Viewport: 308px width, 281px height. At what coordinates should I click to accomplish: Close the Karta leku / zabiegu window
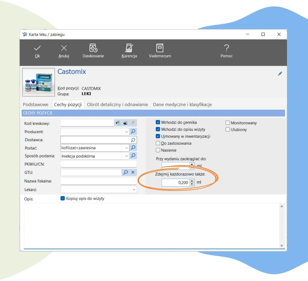pos(279,34)
